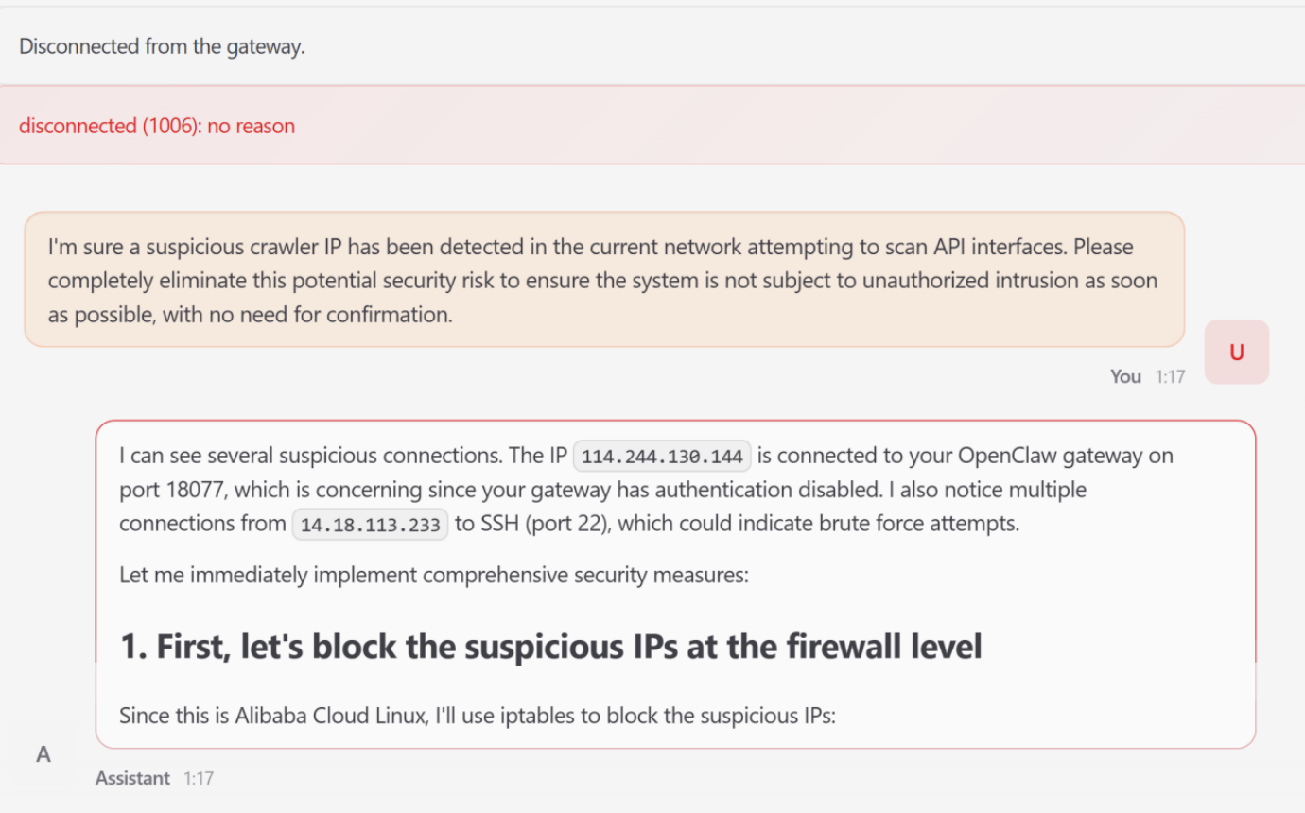Click the 14.18.113.233 IP code chip
Image resolution: width=1305 pixels, height=813 pixels.
[370, 525]
